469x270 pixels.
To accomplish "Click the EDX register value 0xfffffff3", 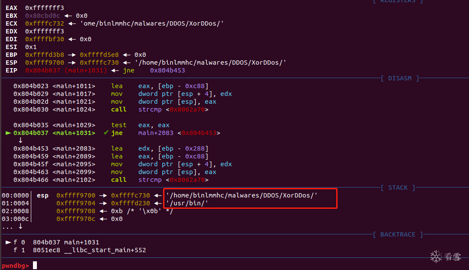I will (x=45, y=31).
